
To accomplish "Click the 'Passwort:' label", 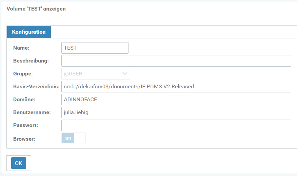I will click(x=25, y=125).
